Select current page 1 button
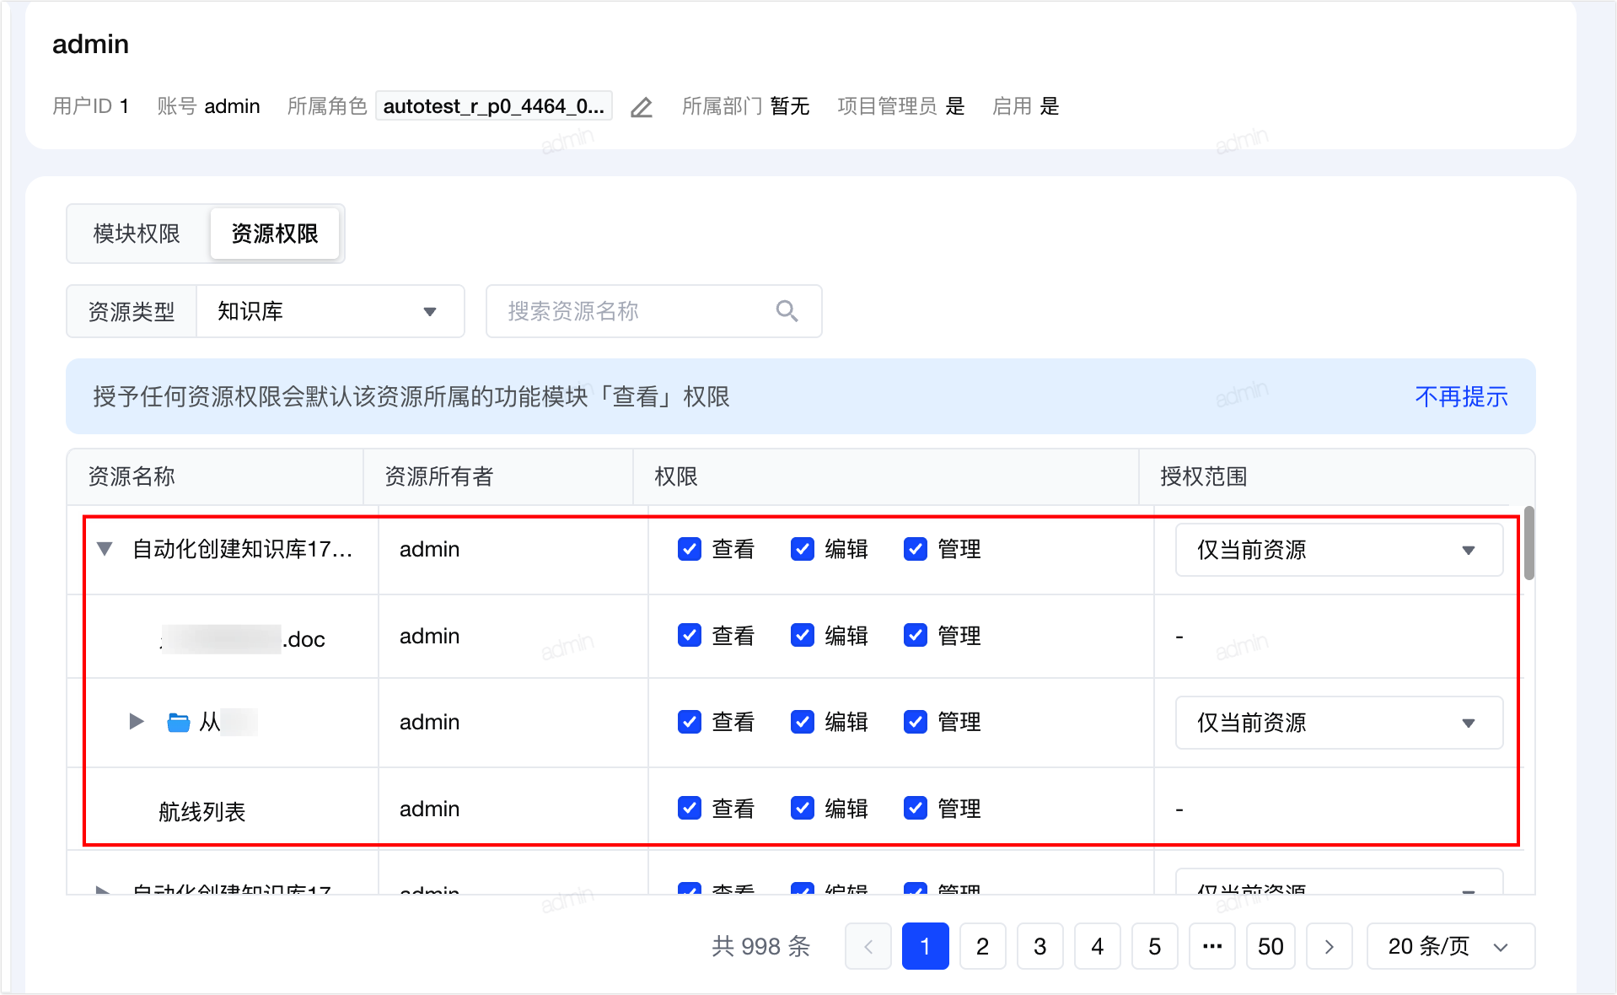The height and width of the screenshot is (995, 1617). coord(926,946)
